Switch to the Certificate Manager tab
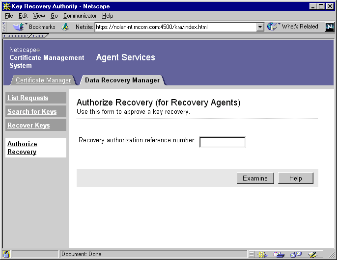The height and width of the screenshot is (260, 337). pyautogui.click(x=43, y=80)
